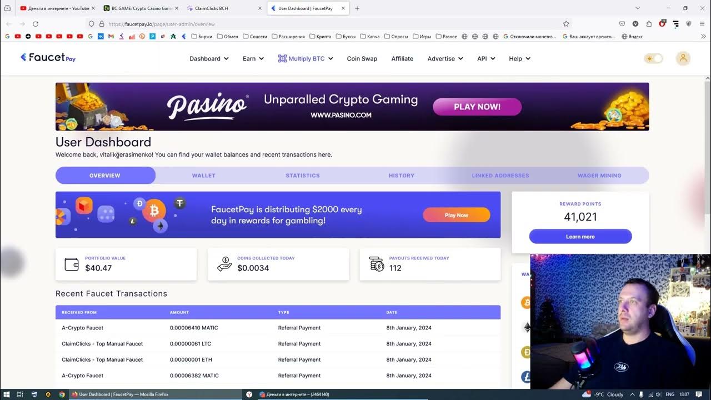Image resolution: width=711 pixels, height=400 pixels.
Task: Open a new browser tab with plus icon
Action: [x=357, y=8]
